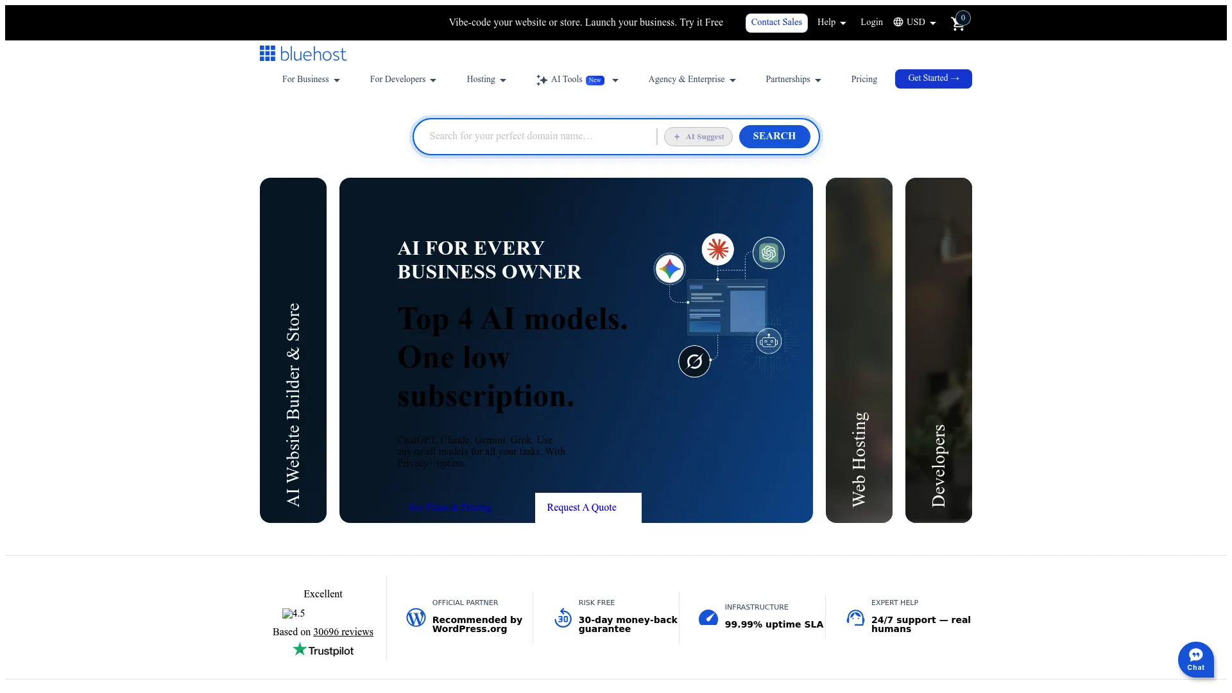Image resolution: width=1232 pixels, height=693 pixels.
Task: Click the 30-day money-back icon
Action: [563, 618]
